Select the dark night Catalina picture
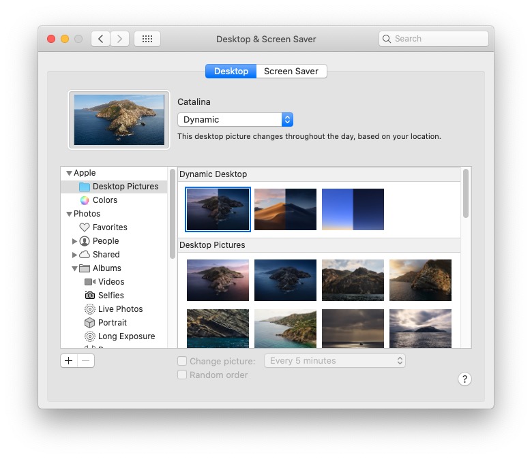 (x=285, y=280)
